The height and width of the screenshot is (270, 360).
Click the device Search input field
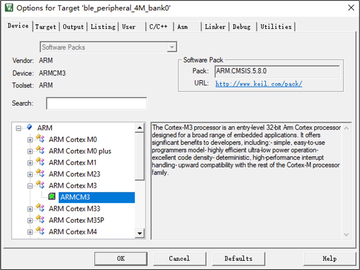tap(97, 103)
